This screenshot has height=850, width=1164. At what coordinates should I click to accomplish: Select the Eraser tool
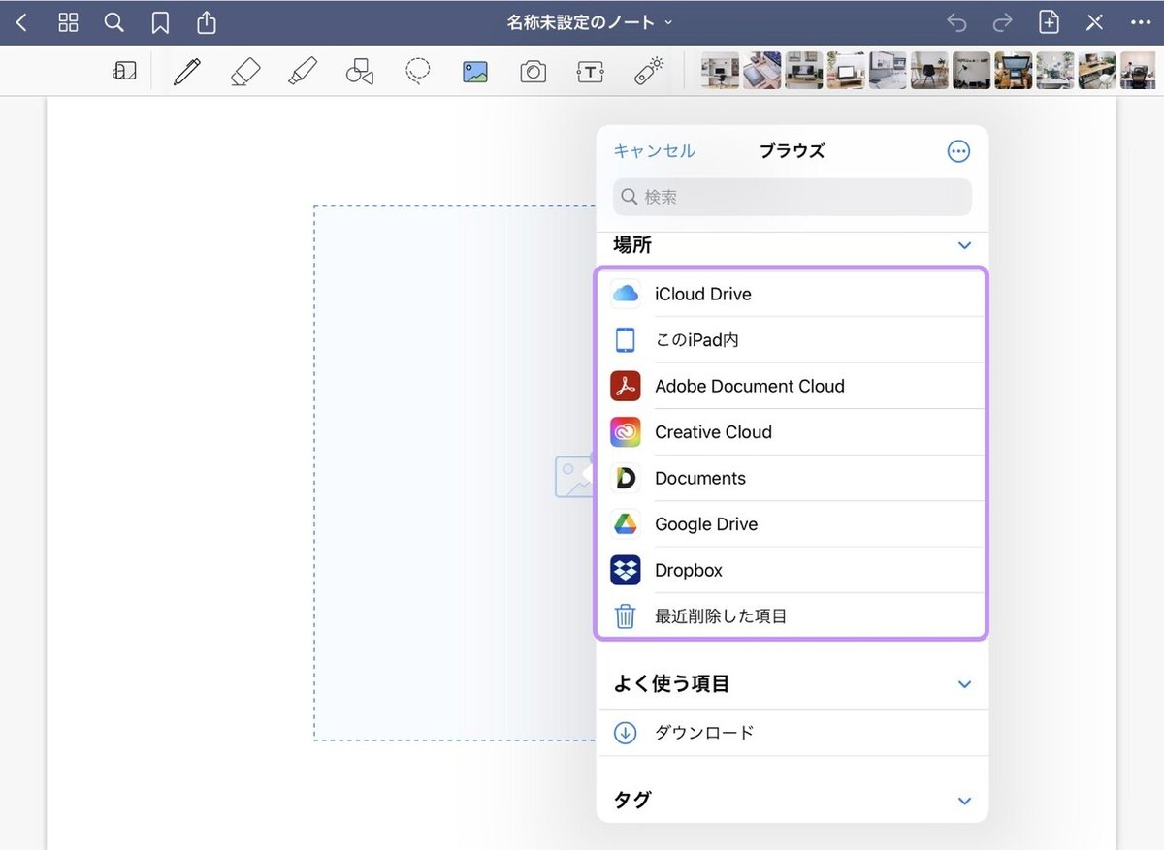pyautogui.click(x=244, y=70)
